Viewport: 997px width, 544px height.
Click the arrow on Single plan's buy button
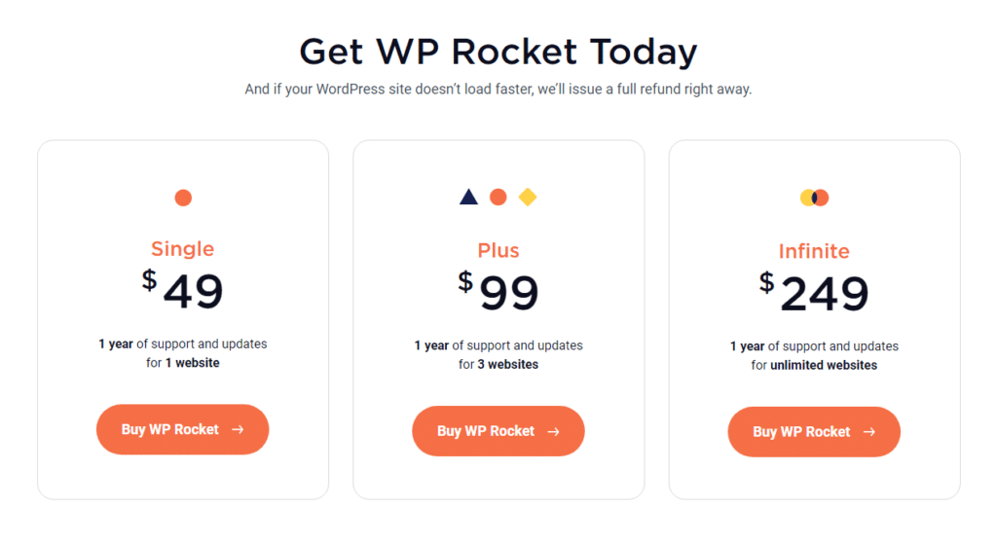[238, 429]
